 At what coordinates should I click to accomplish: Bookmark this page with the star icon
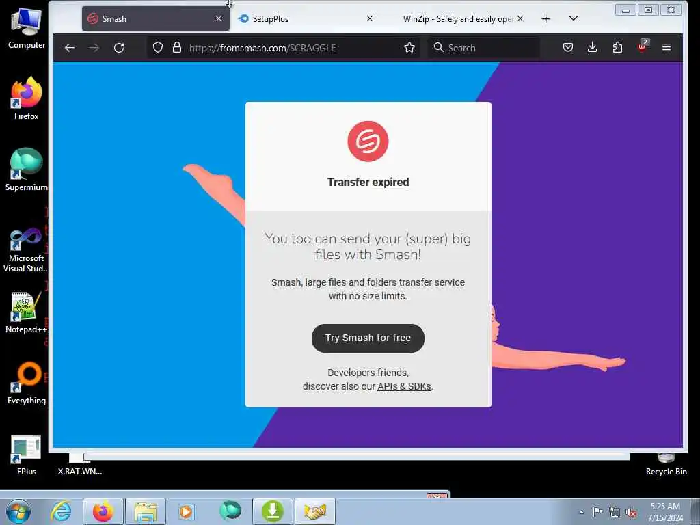tap(409, 47)
